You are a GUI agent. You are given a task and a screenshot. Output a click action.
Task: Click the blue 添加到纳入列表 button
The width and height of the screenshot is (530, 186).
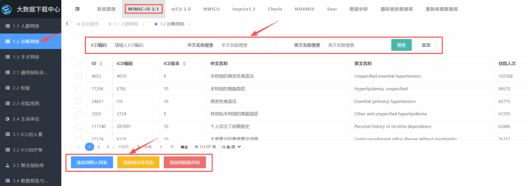[92, 163]
